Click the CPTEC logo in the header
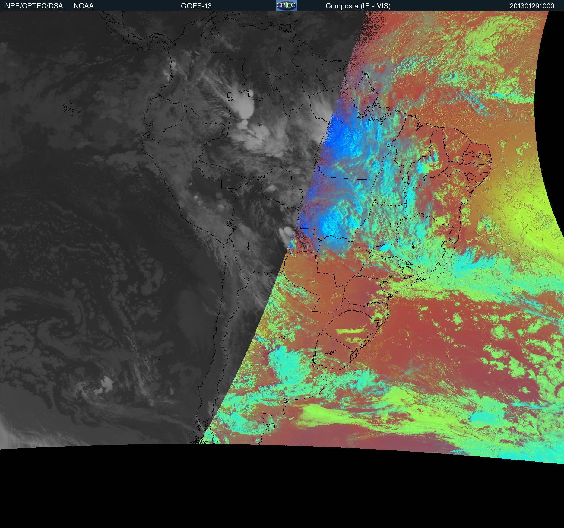Image resolution: width=564 pixels, height=528 pixels. click(286, 5)
